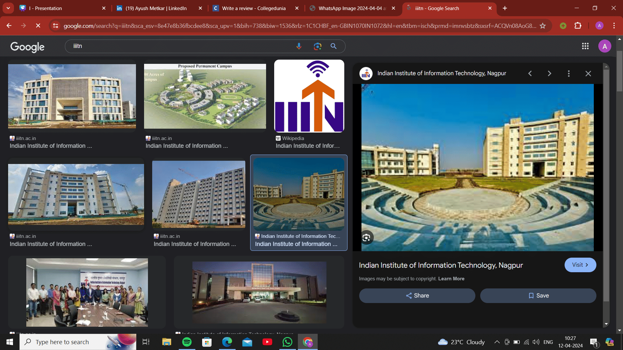Click the Google apps grid icon

(x=585, y=46)
